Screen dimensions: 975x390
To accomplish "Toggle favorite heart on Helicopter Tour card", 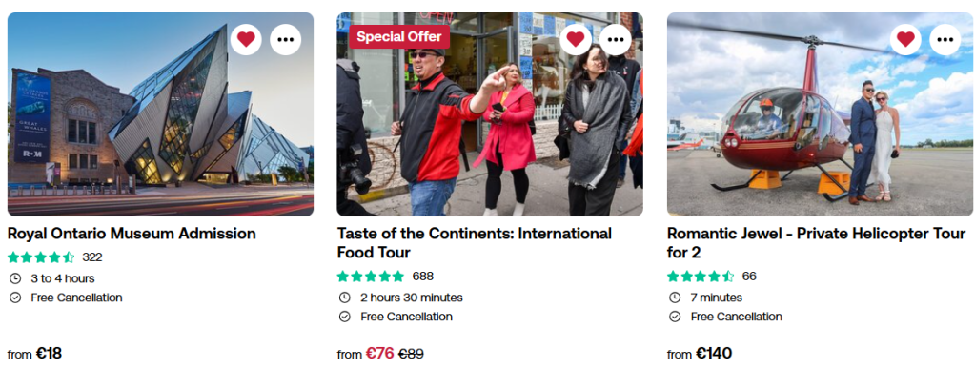I will [x=905, y=39].
